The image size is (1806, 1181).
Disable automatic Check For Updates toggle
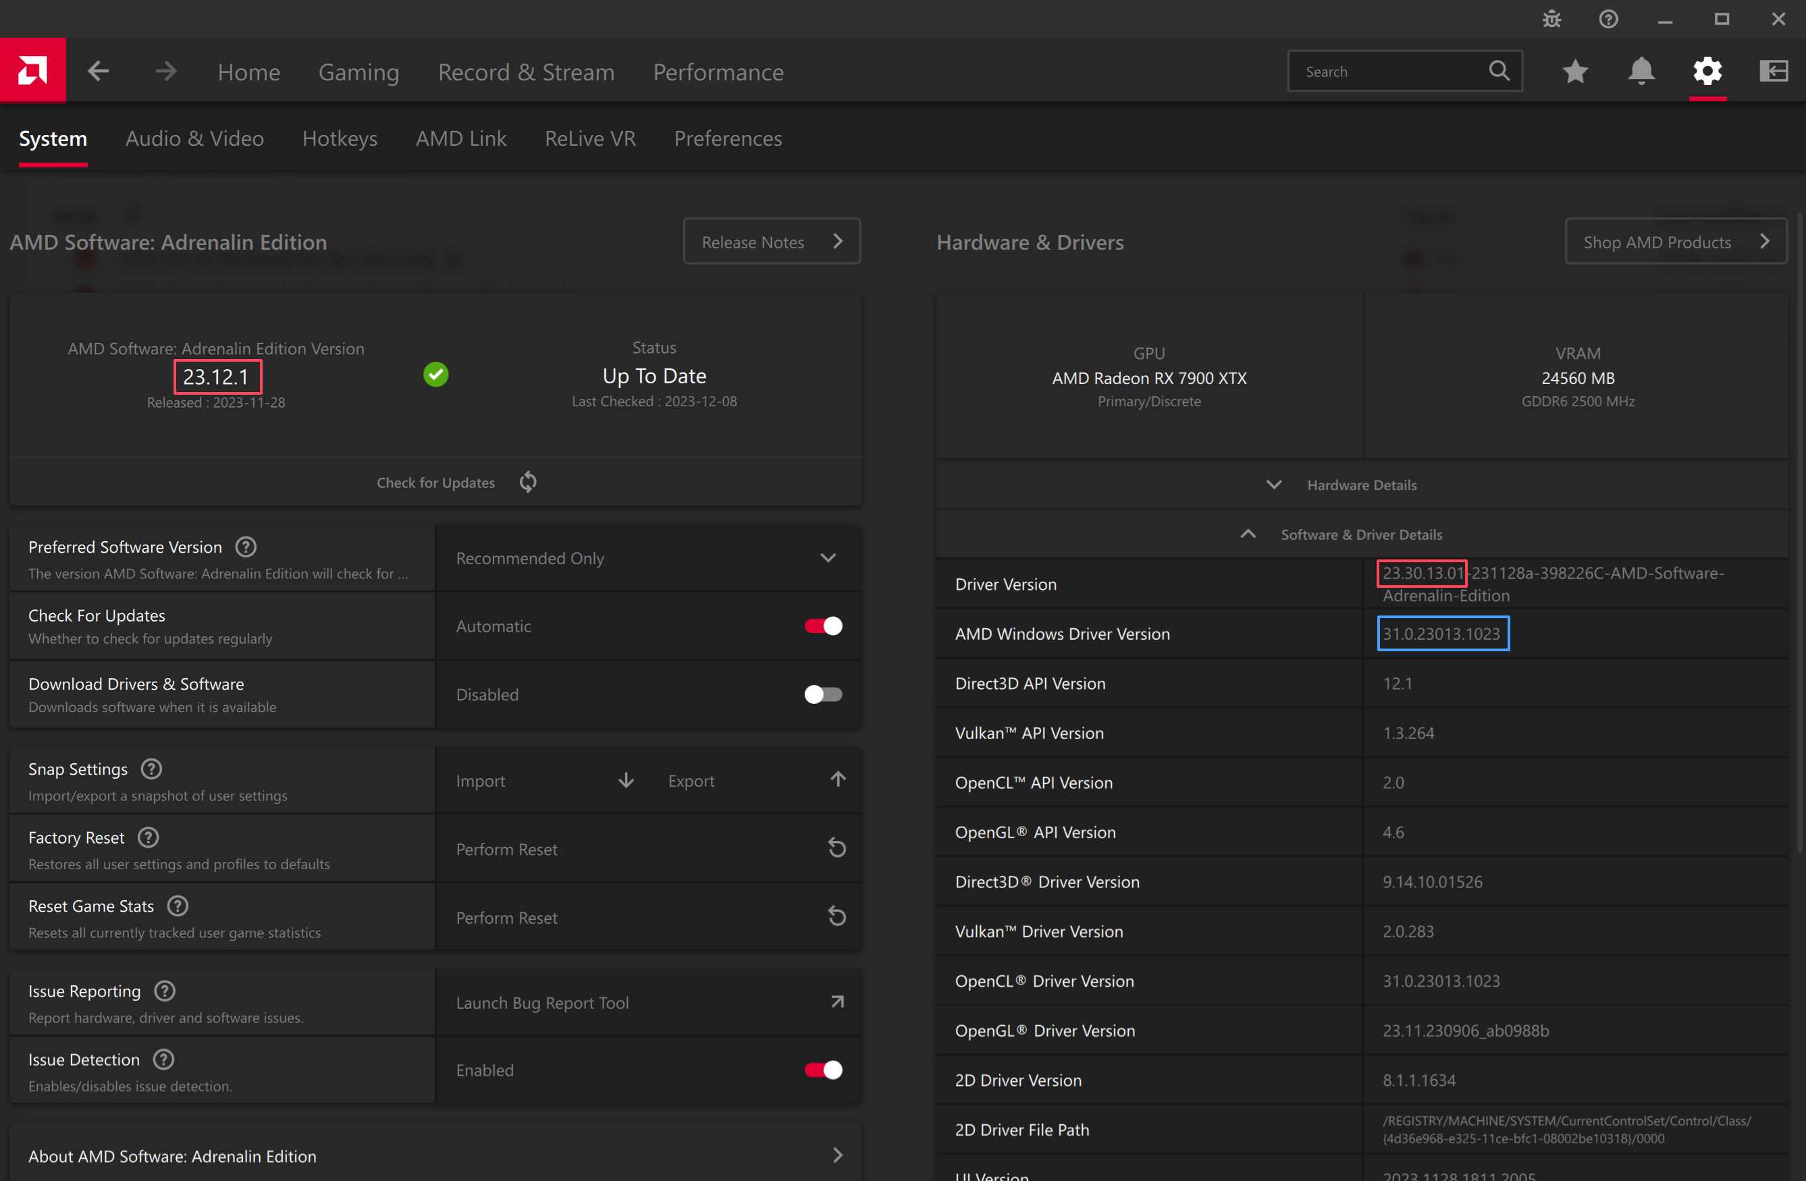[823, 626]
